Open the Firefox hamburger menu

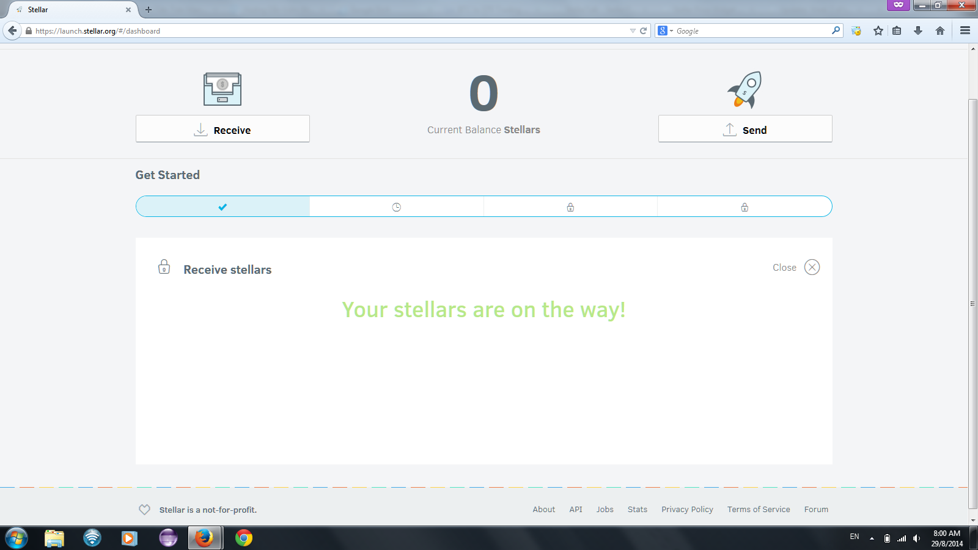[x=965, y=31]
